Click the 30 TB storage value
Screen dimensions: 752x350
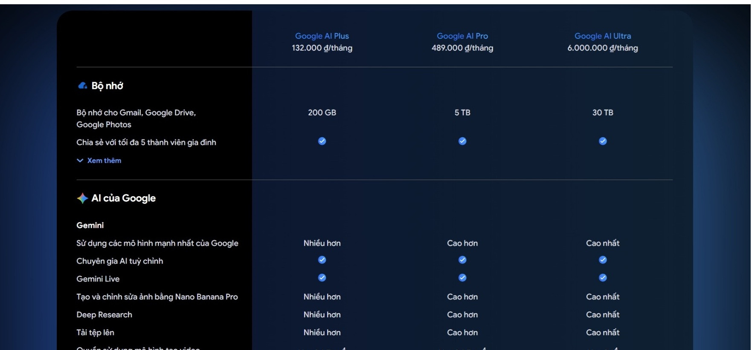click(x=602, y=113)
